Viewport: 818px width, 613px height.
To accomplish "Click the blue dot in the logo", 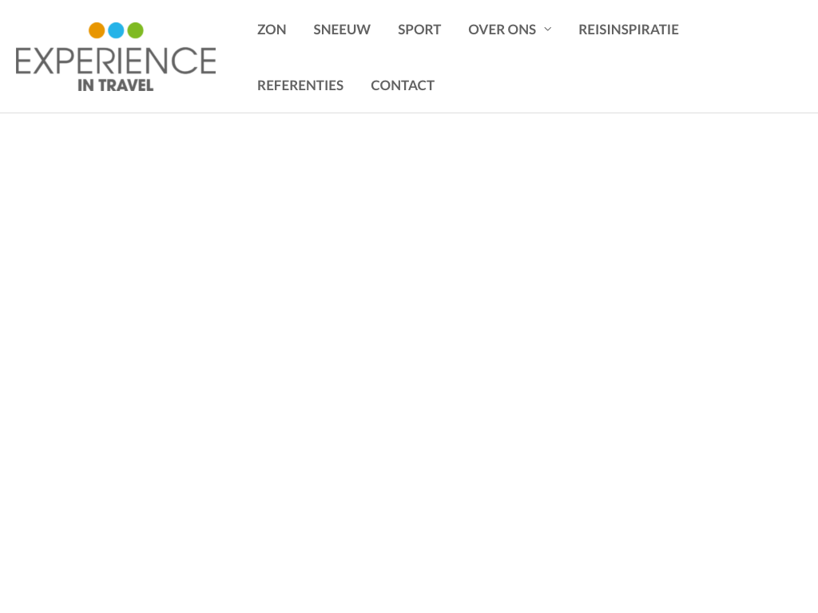I will click(x=116, y=30).
